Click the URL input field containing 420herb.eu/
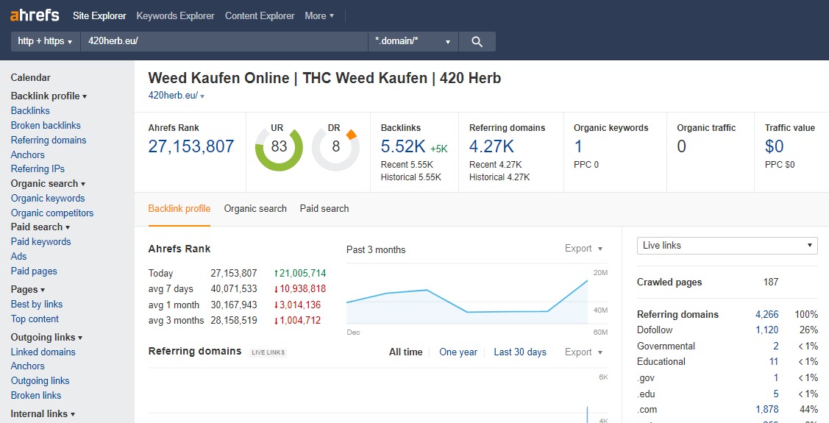Screen dimensions: 829x423 [x=224, y=42]
